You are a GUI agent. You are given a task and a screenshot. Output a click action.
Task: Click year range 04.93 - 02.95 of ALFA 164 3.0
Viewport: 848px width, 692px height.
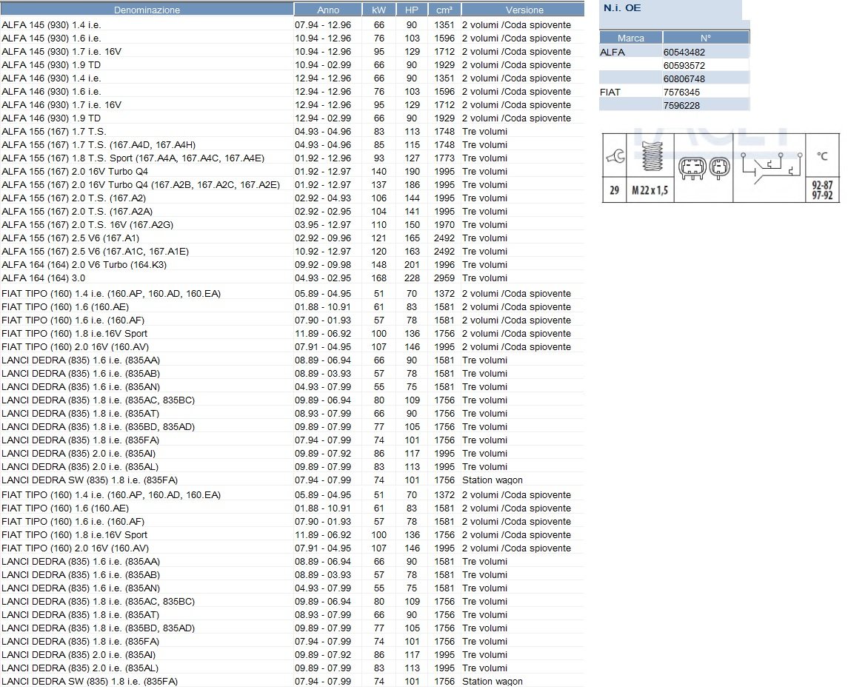coord(323,278)
